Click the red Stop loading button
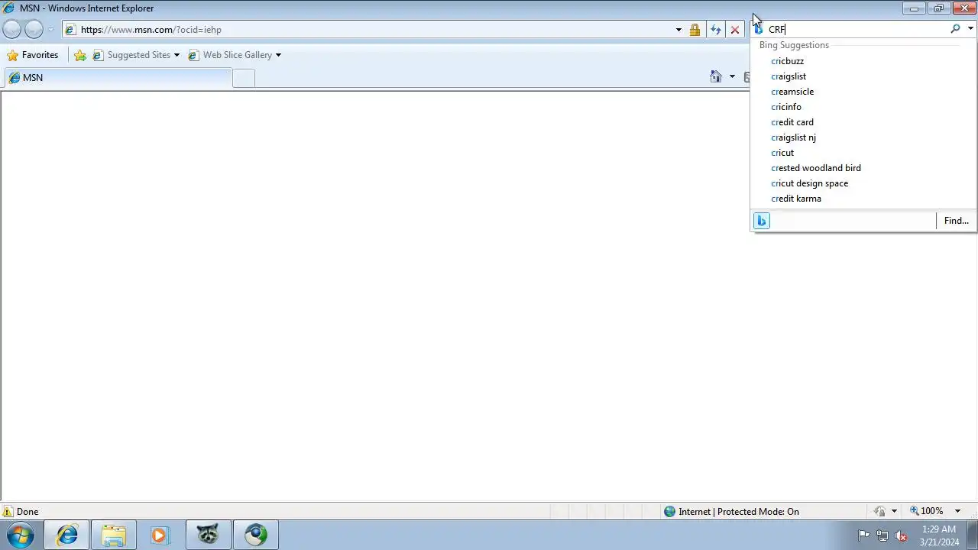Viewport: 978px width, 550px height. tap(735, 30)
